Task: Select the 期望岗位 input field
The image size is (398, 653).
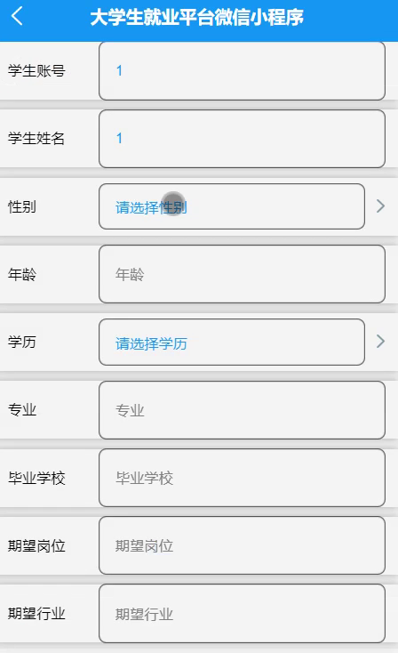Action: [x=242, y=545]
